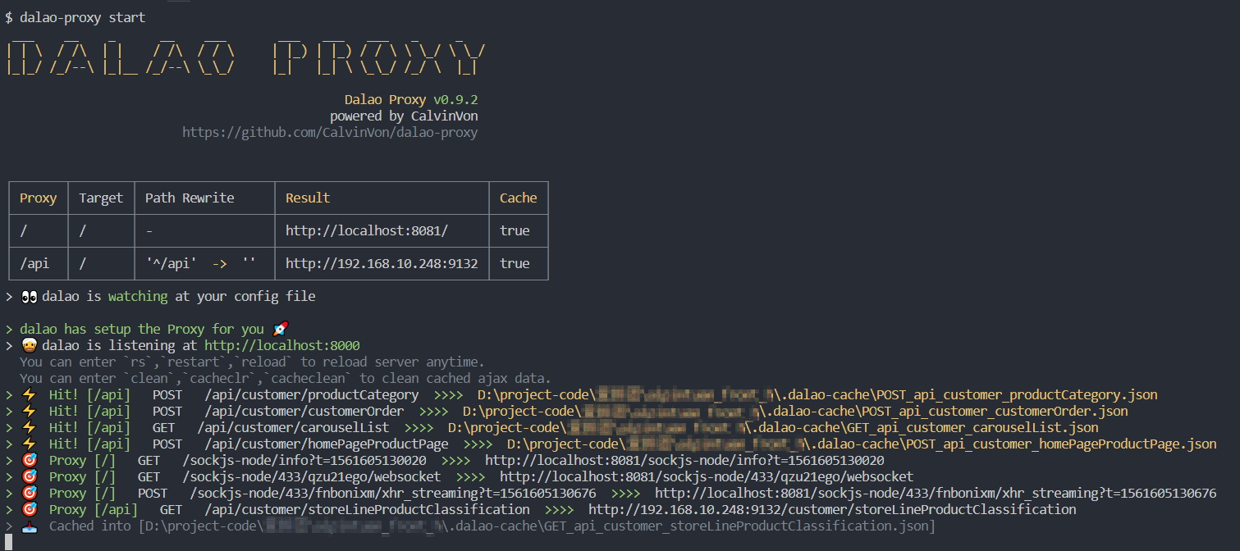Viewport: 1240px width, 551px height.
Task: Click the GET_api_customer_carouselList.json cache file path
Action: coord(773,427)
